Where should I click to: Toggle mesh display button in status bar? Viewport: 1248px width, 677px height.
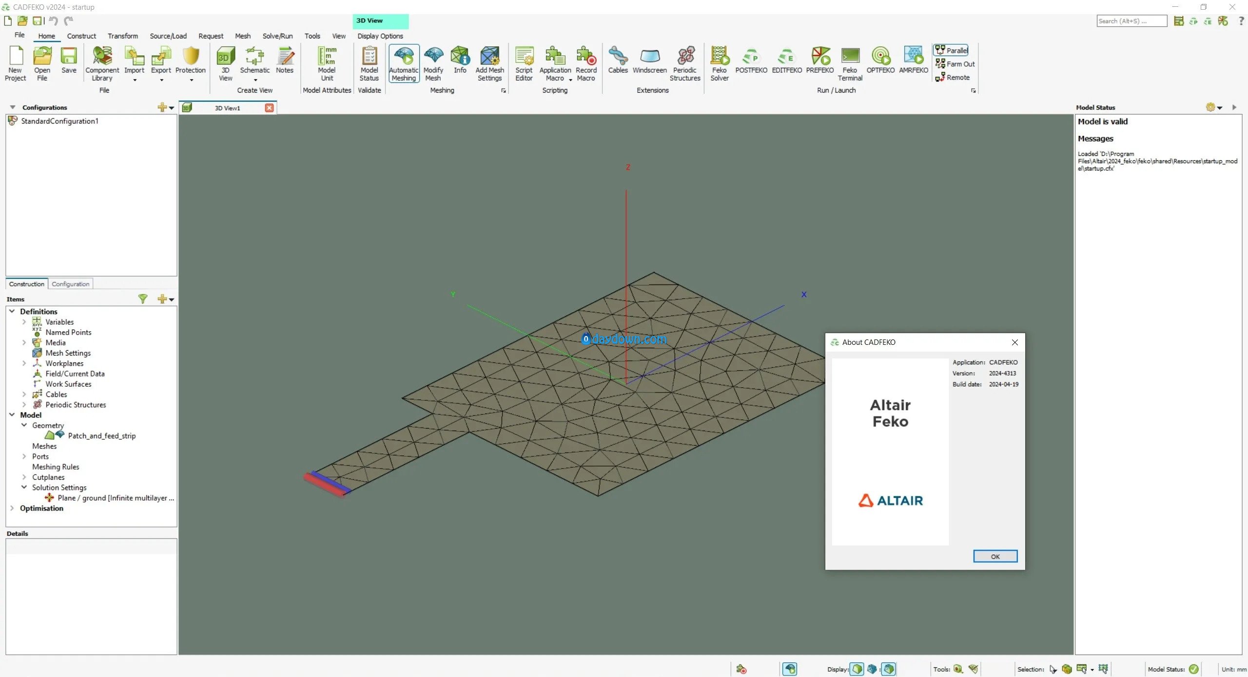coord(872,669)
